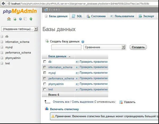Click the privileges icon in the mysql row
This screenshot has height=124, width=159.
[77, 73]
